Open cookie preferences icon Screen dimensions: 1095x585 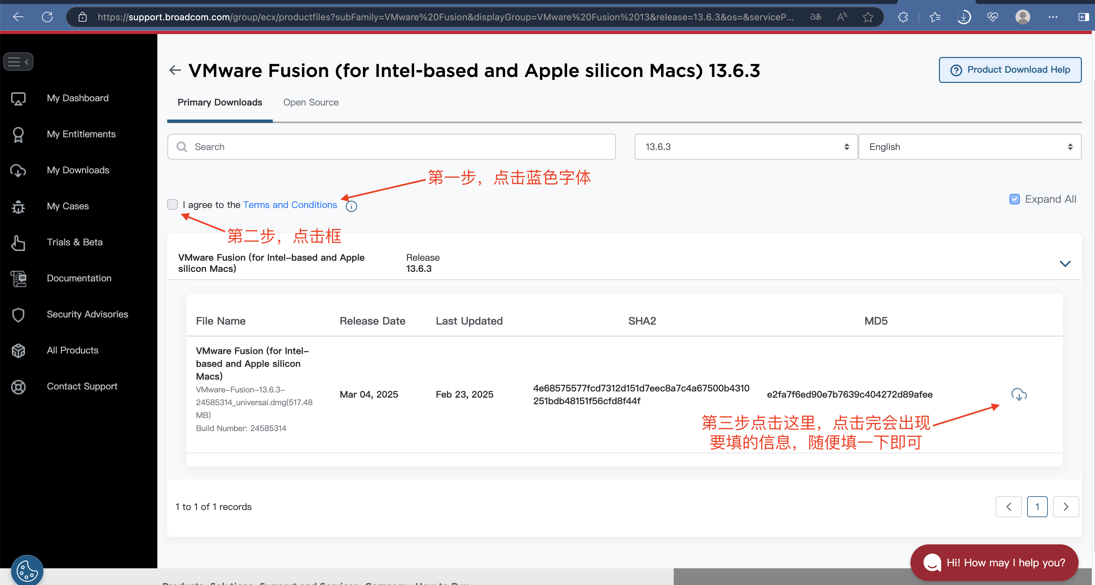(27, 571)
